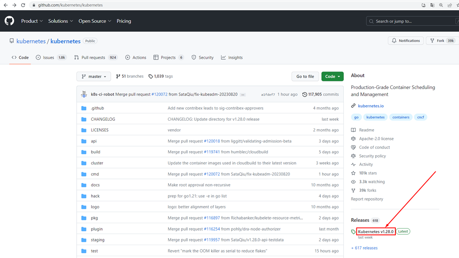Open the Kubernetes v1.28.0 release
Viewport: 459px width, 258px height.
(376, 232)
